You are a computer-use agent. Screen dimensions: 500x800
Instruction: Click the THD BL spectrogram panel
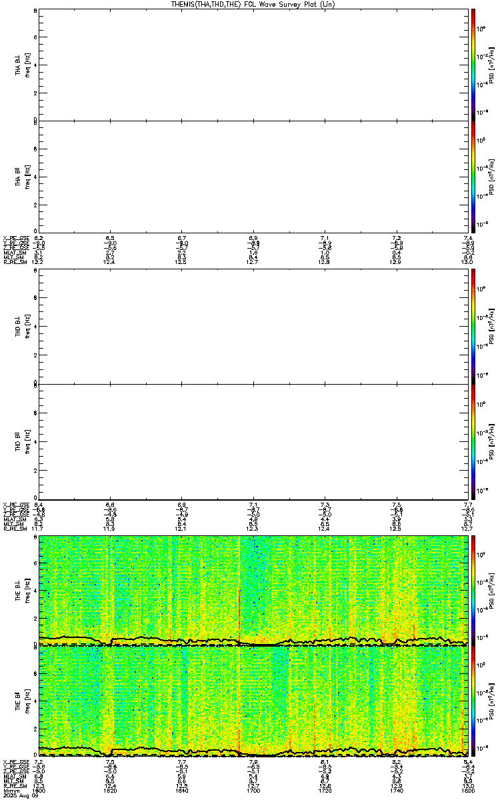[253, 327]
